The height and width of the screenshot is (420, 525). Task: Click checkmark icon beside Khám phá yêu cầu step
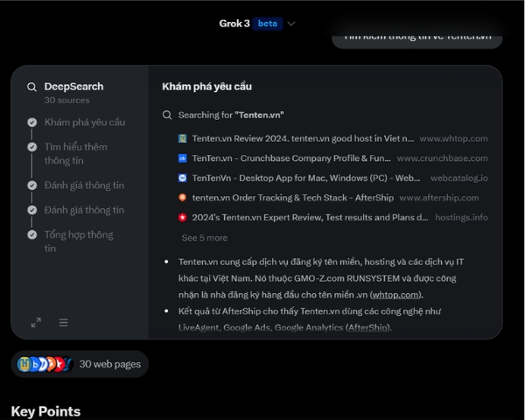(32, 122)
